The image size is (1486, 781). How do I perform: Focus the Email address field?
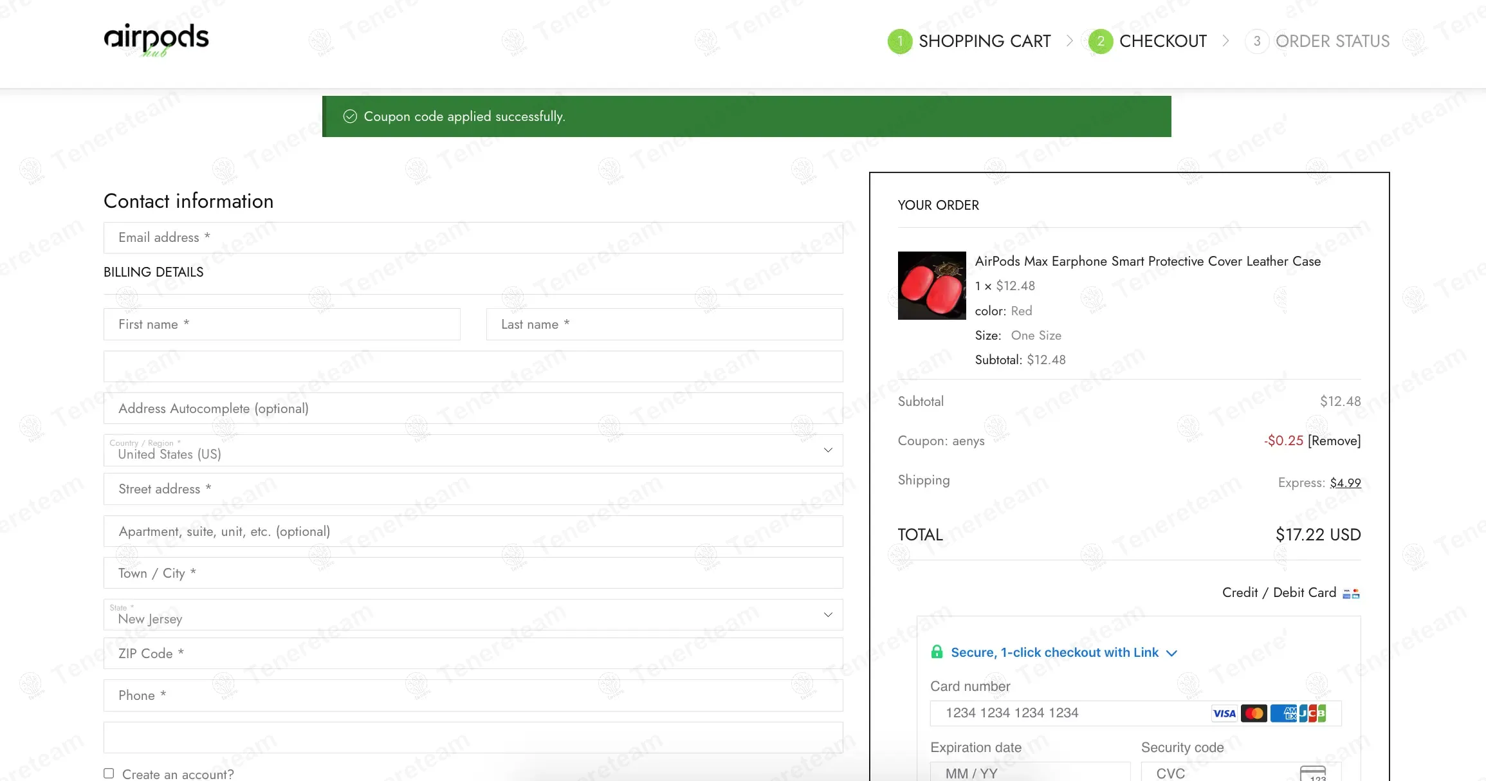473,238
